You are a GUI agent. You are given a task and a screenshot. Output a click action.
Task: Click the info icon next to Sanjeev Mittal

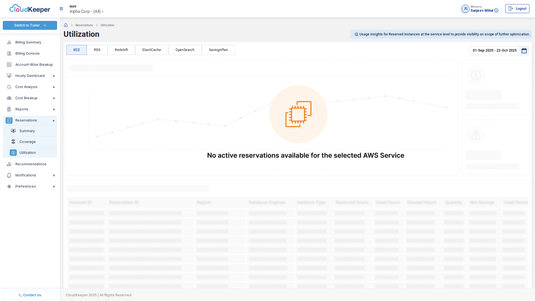click(x=496, y=11)
